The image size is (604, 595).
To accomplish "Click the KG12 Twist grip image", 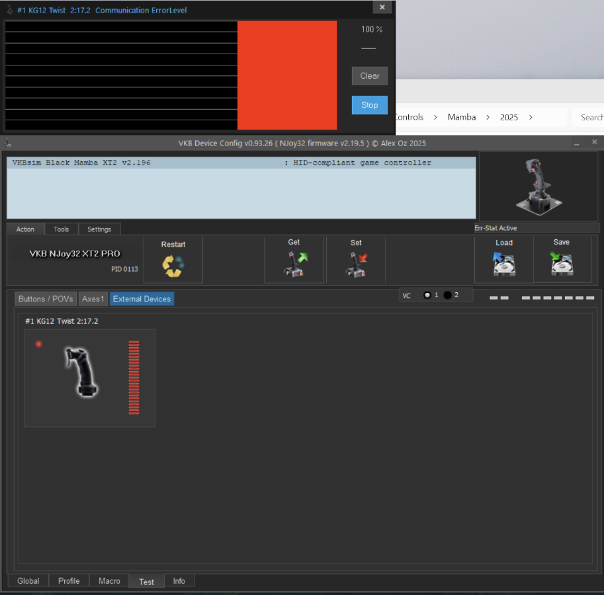I will [x=81, y=372].
